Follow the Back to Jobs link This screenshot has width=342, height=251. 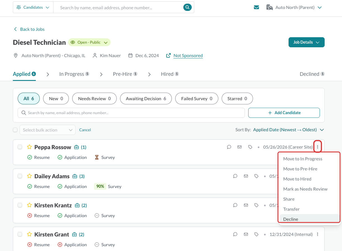point(29,29)
